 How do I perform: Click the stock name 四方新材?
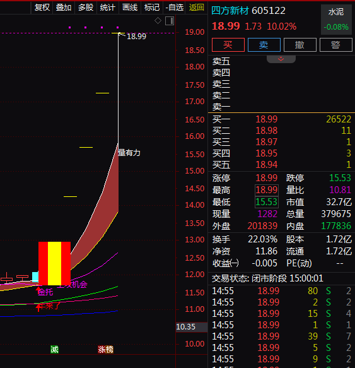[230, 11]
